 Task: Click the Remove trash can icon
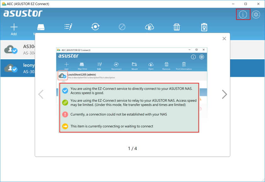177,27
